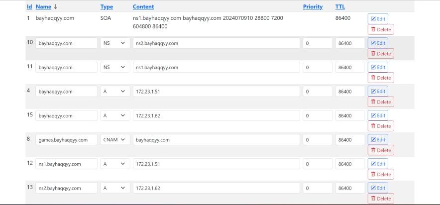Click the TTL field of record 10

pos(350,43)
